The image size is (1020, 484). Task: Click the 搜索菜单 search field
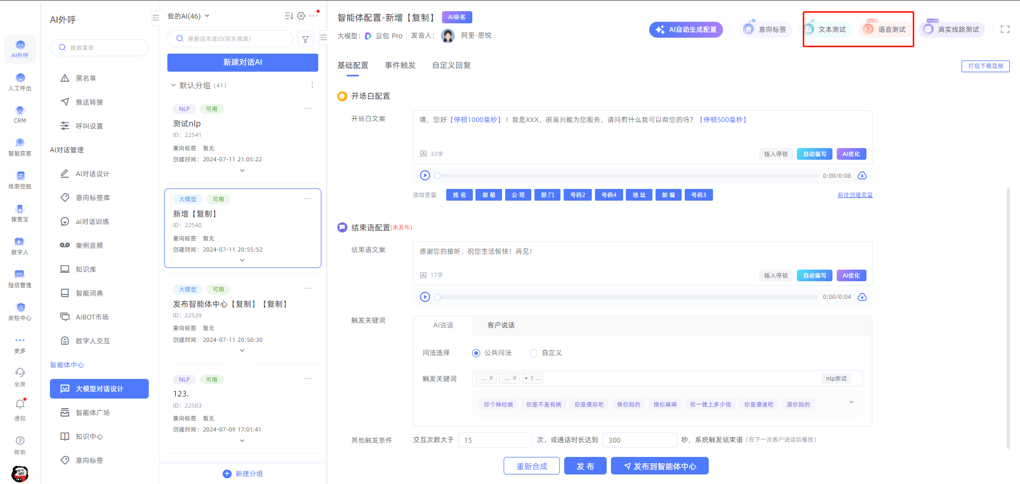99,48
